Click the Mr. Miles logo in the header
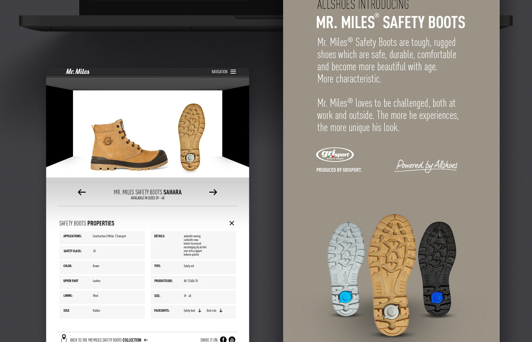This screenshot has height=342, width=532. 78,71
